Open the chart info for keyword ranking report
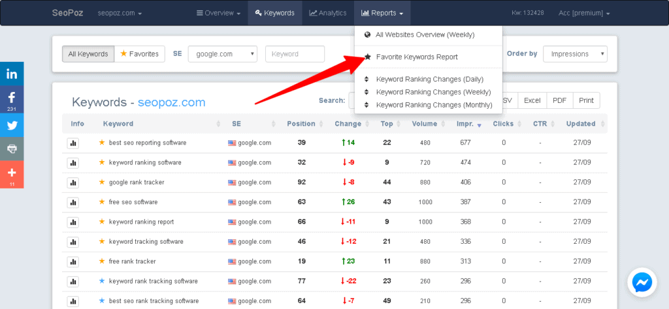This screenshot has height=309, width=669. [x=73, y=222]
